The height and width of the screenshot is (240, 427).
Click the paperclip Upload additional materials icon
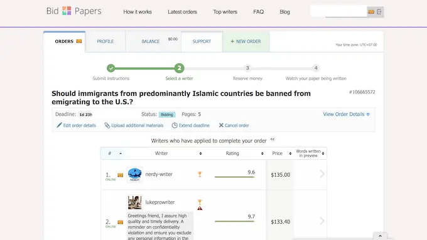tap(107, 125)
